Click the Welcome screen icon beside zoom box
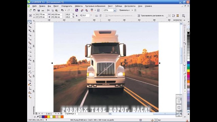The width and height of the screenshot is (217, 122). [x=98, y=10]
